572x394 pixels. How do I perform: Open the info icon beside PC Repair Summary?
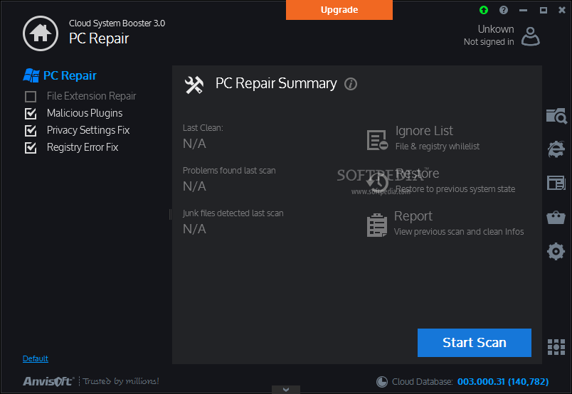351,84
